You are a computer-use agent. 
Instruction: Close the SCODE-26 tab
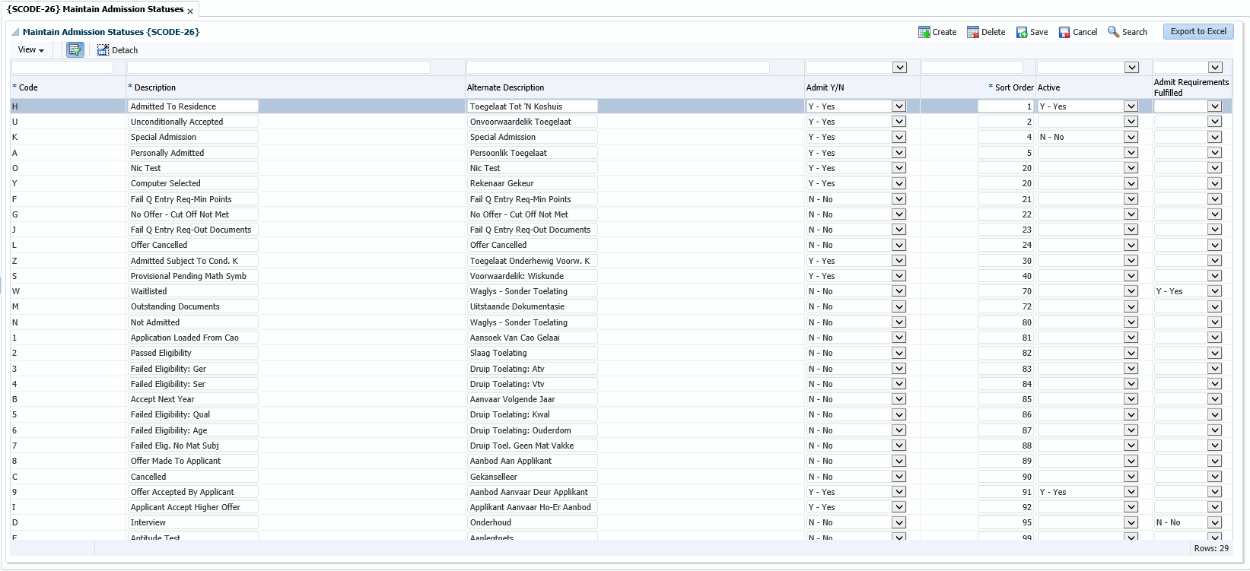point(190,11)
